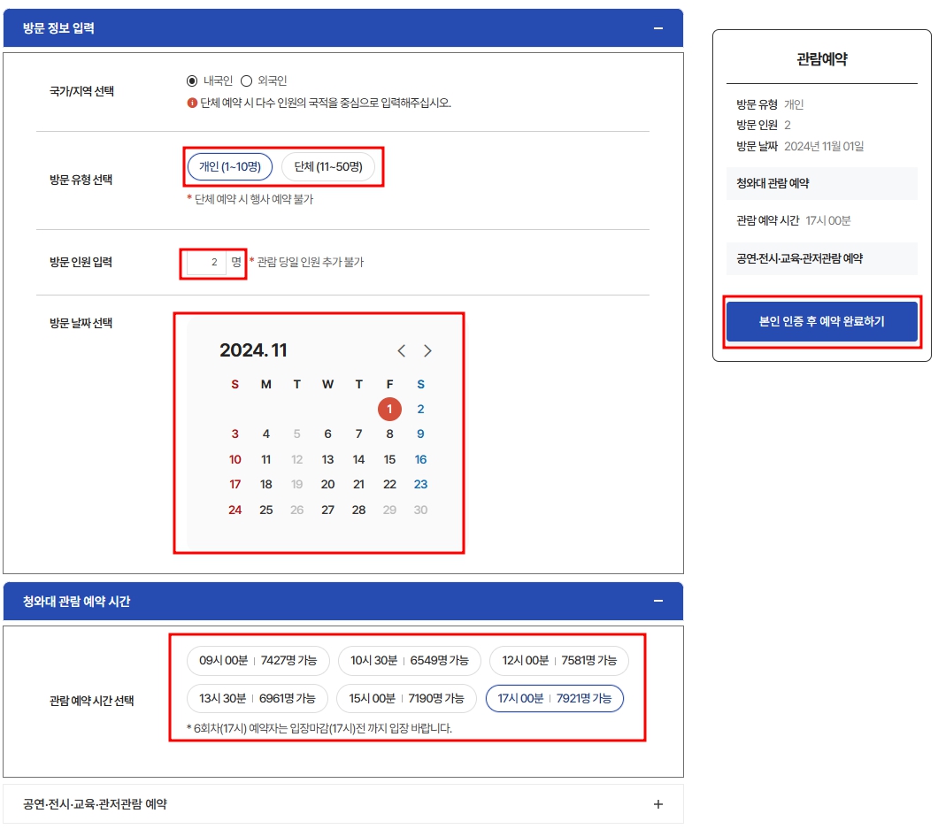Select November 11 on the calendar
The height and width of the screenshot is (829, 938).
266,460
